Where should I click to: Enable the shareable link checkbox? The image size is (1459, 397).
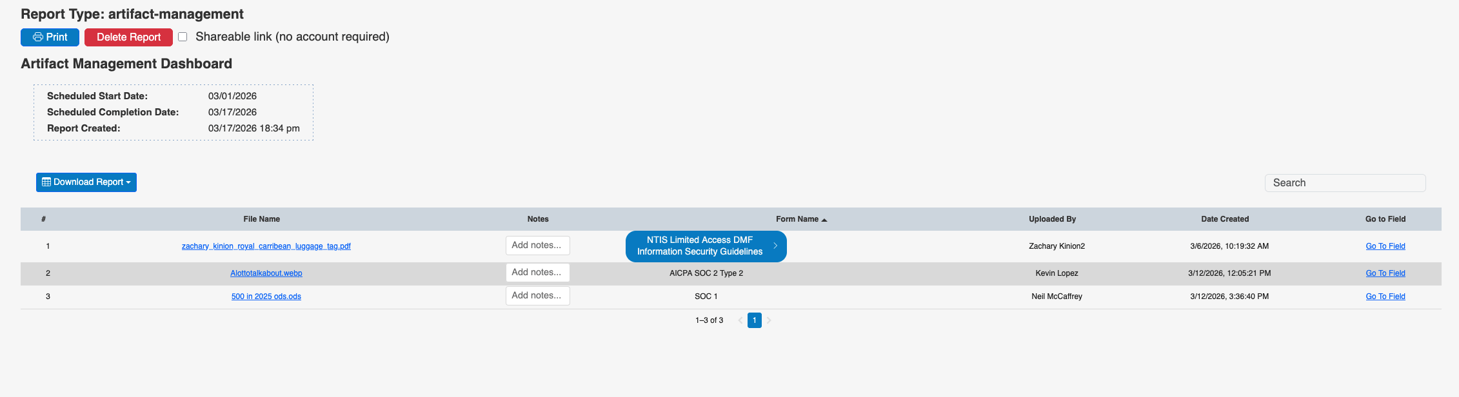click(183, 37)
